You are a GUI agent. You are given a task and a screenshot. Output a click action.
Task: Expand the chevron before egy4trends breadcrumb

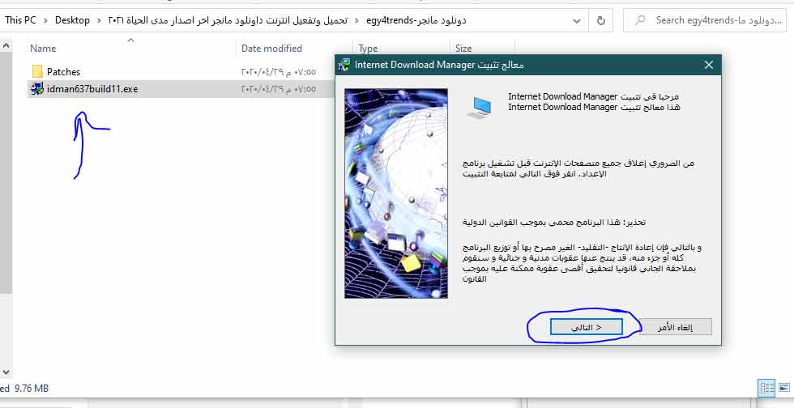pyautogui.click(x=357, y=21)
